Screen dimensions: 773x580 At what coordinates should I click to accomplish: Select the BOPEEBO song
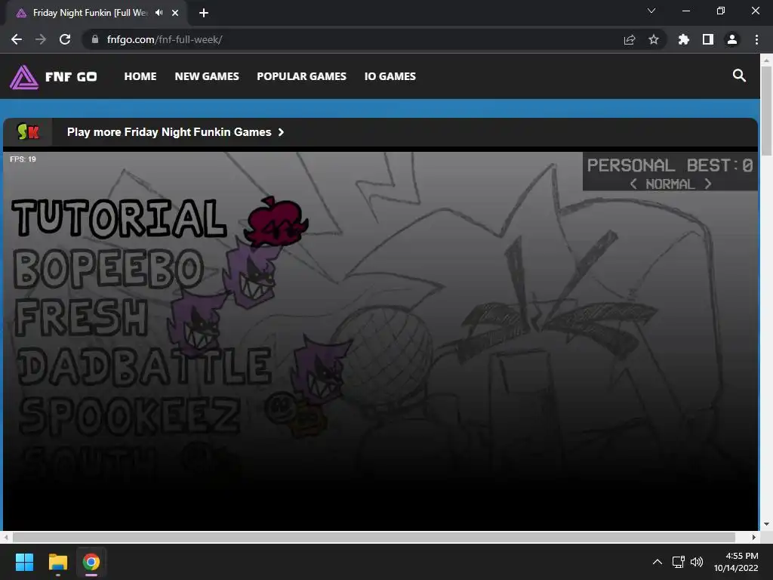tap(109, 268)
